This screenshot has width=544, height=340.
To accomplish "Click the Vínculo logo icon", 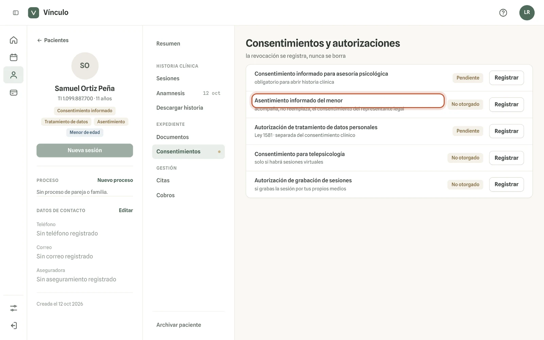I will [33, 13].
